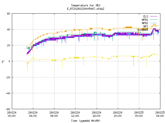165x123 pixels.
Task: Toggle the NPI series via legend label
Action: click(146, 26)
